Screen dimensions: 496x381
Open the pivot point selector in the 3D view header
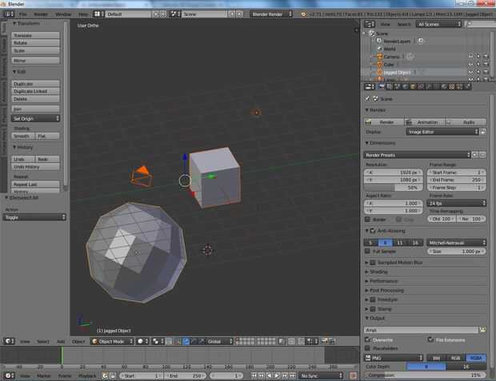(x=158, y=341)
